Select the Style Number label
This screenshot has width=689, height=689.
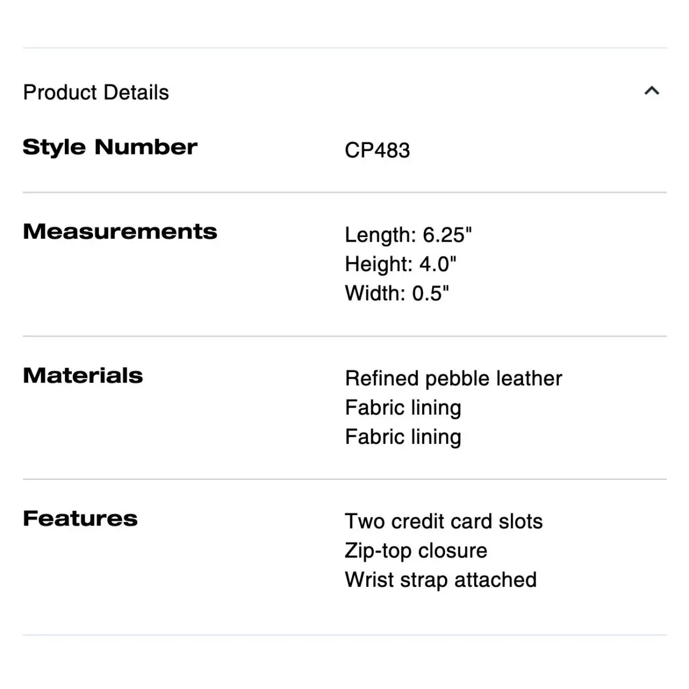click(x=110, y=147)
